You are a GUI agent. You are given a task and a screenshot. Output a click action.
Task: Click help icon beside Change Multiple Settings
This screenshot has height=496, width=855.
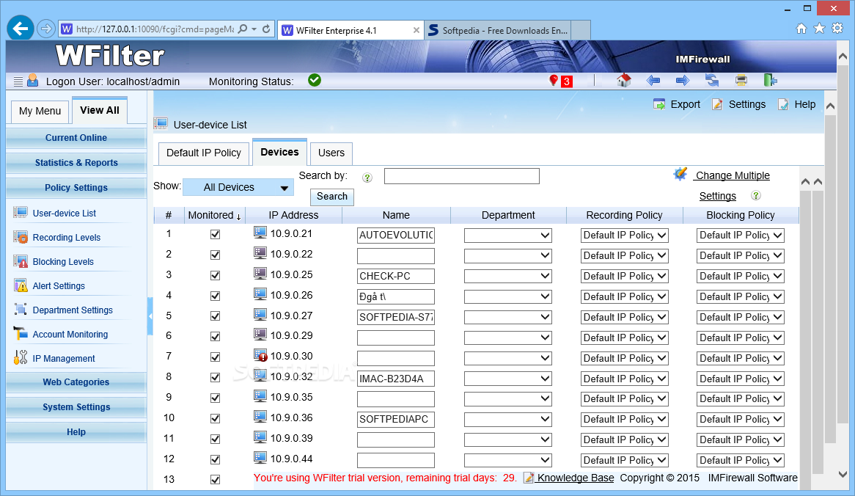click(756, 195)
